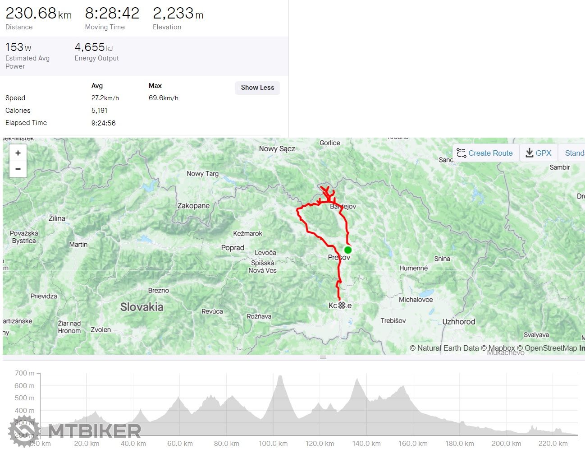Zoom in the map with plus button
The image size is (585, 454).
18,153
